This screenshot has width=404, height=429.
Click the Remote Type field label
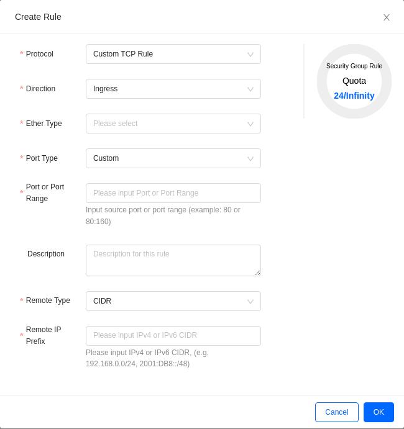48,300
